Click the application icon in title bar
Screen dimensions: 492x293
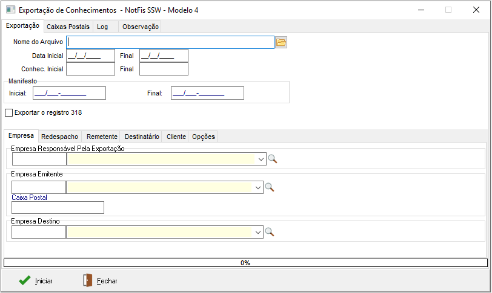(x=10, y=10)
